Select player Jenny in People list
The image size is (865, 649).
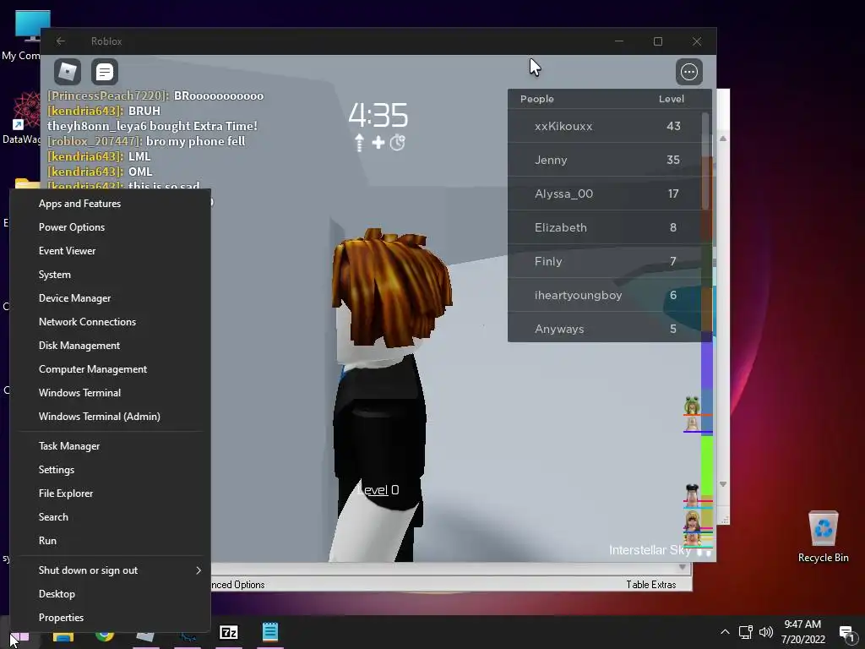[605, 160]
